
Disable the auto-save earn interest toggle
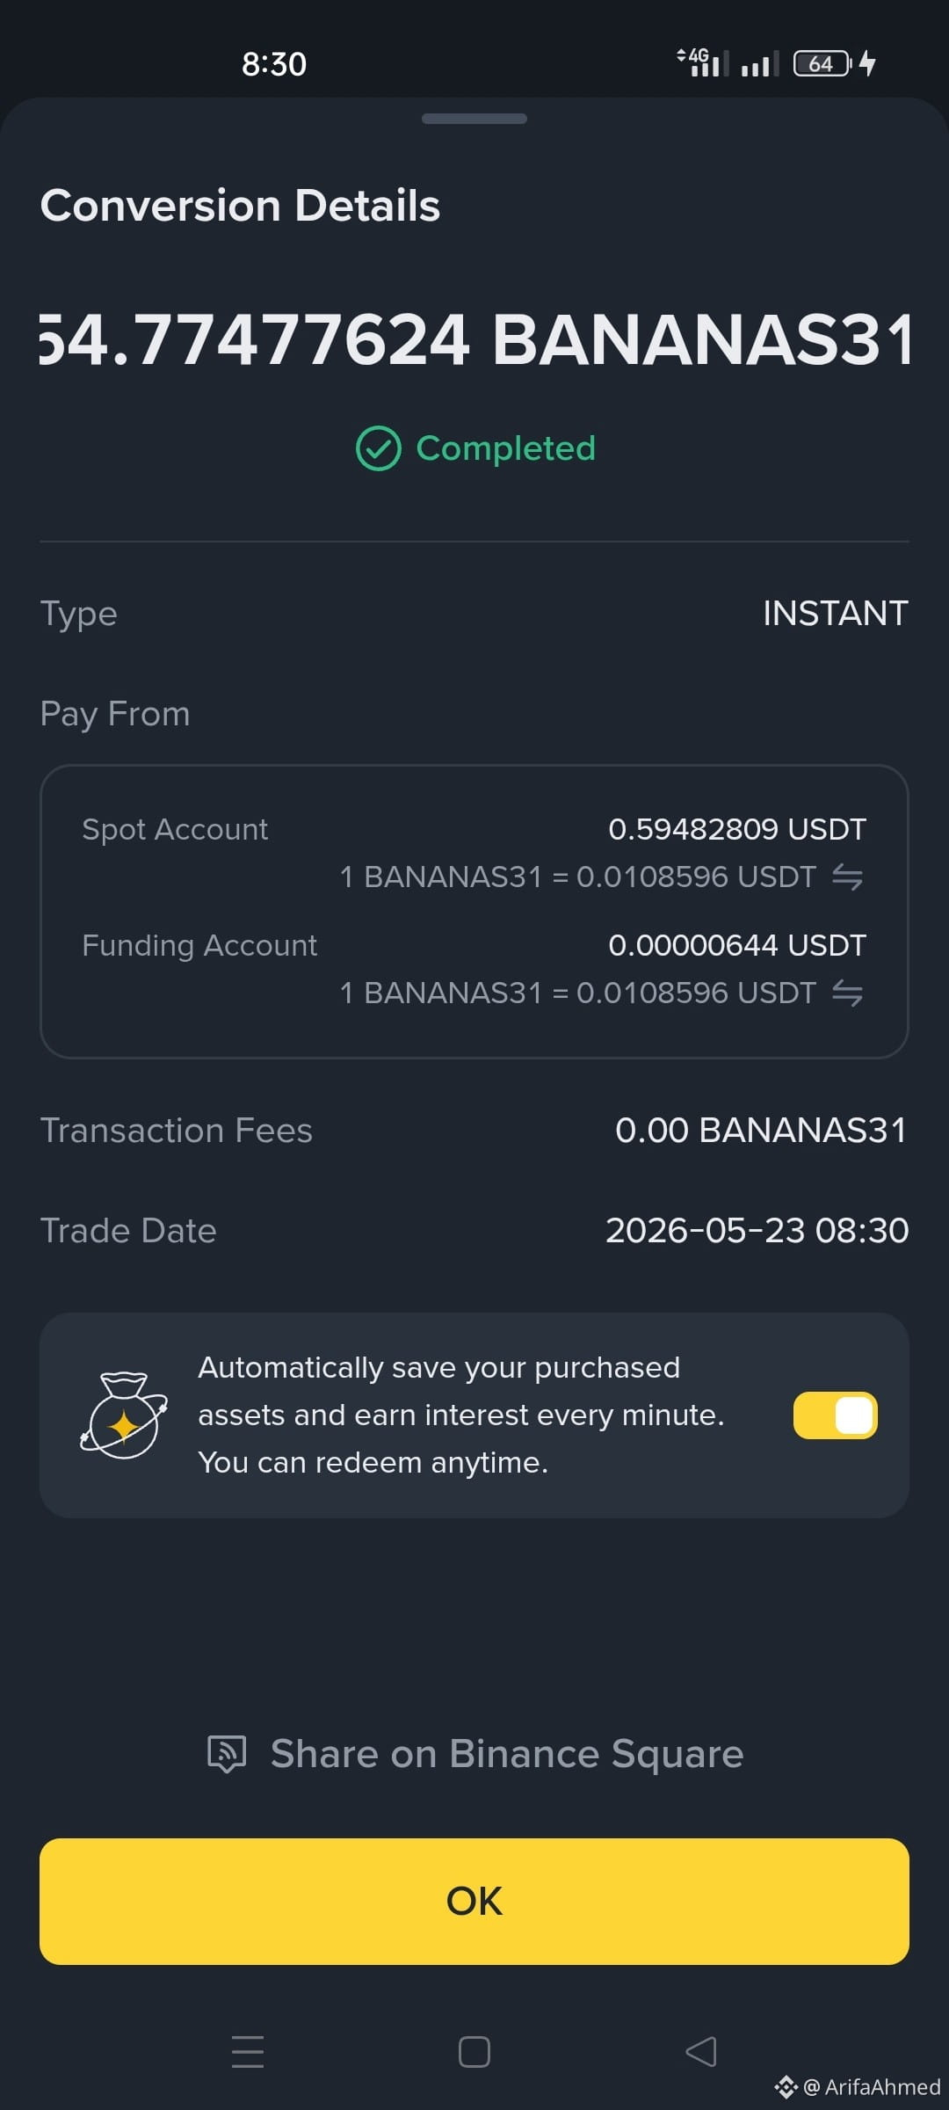click(x=835, y=1415)
